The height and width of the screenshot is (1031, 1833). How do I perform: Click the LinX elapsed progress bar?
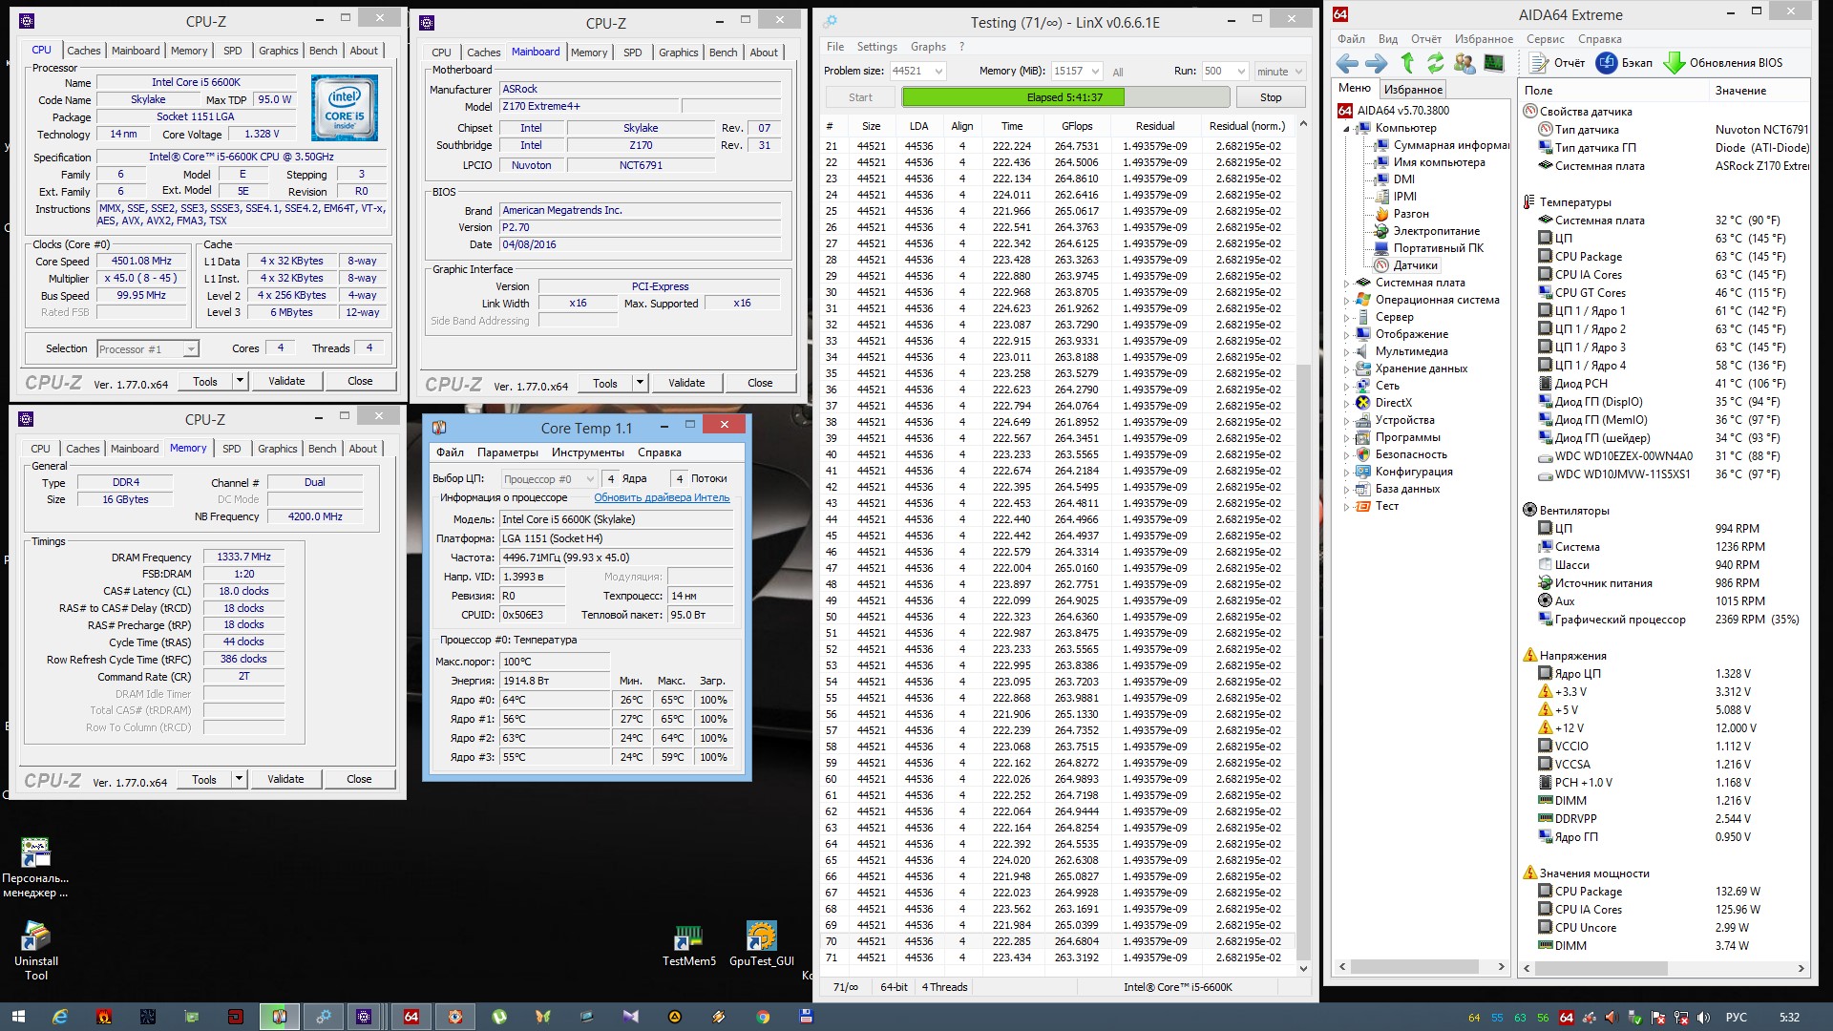click(1064, 97)
